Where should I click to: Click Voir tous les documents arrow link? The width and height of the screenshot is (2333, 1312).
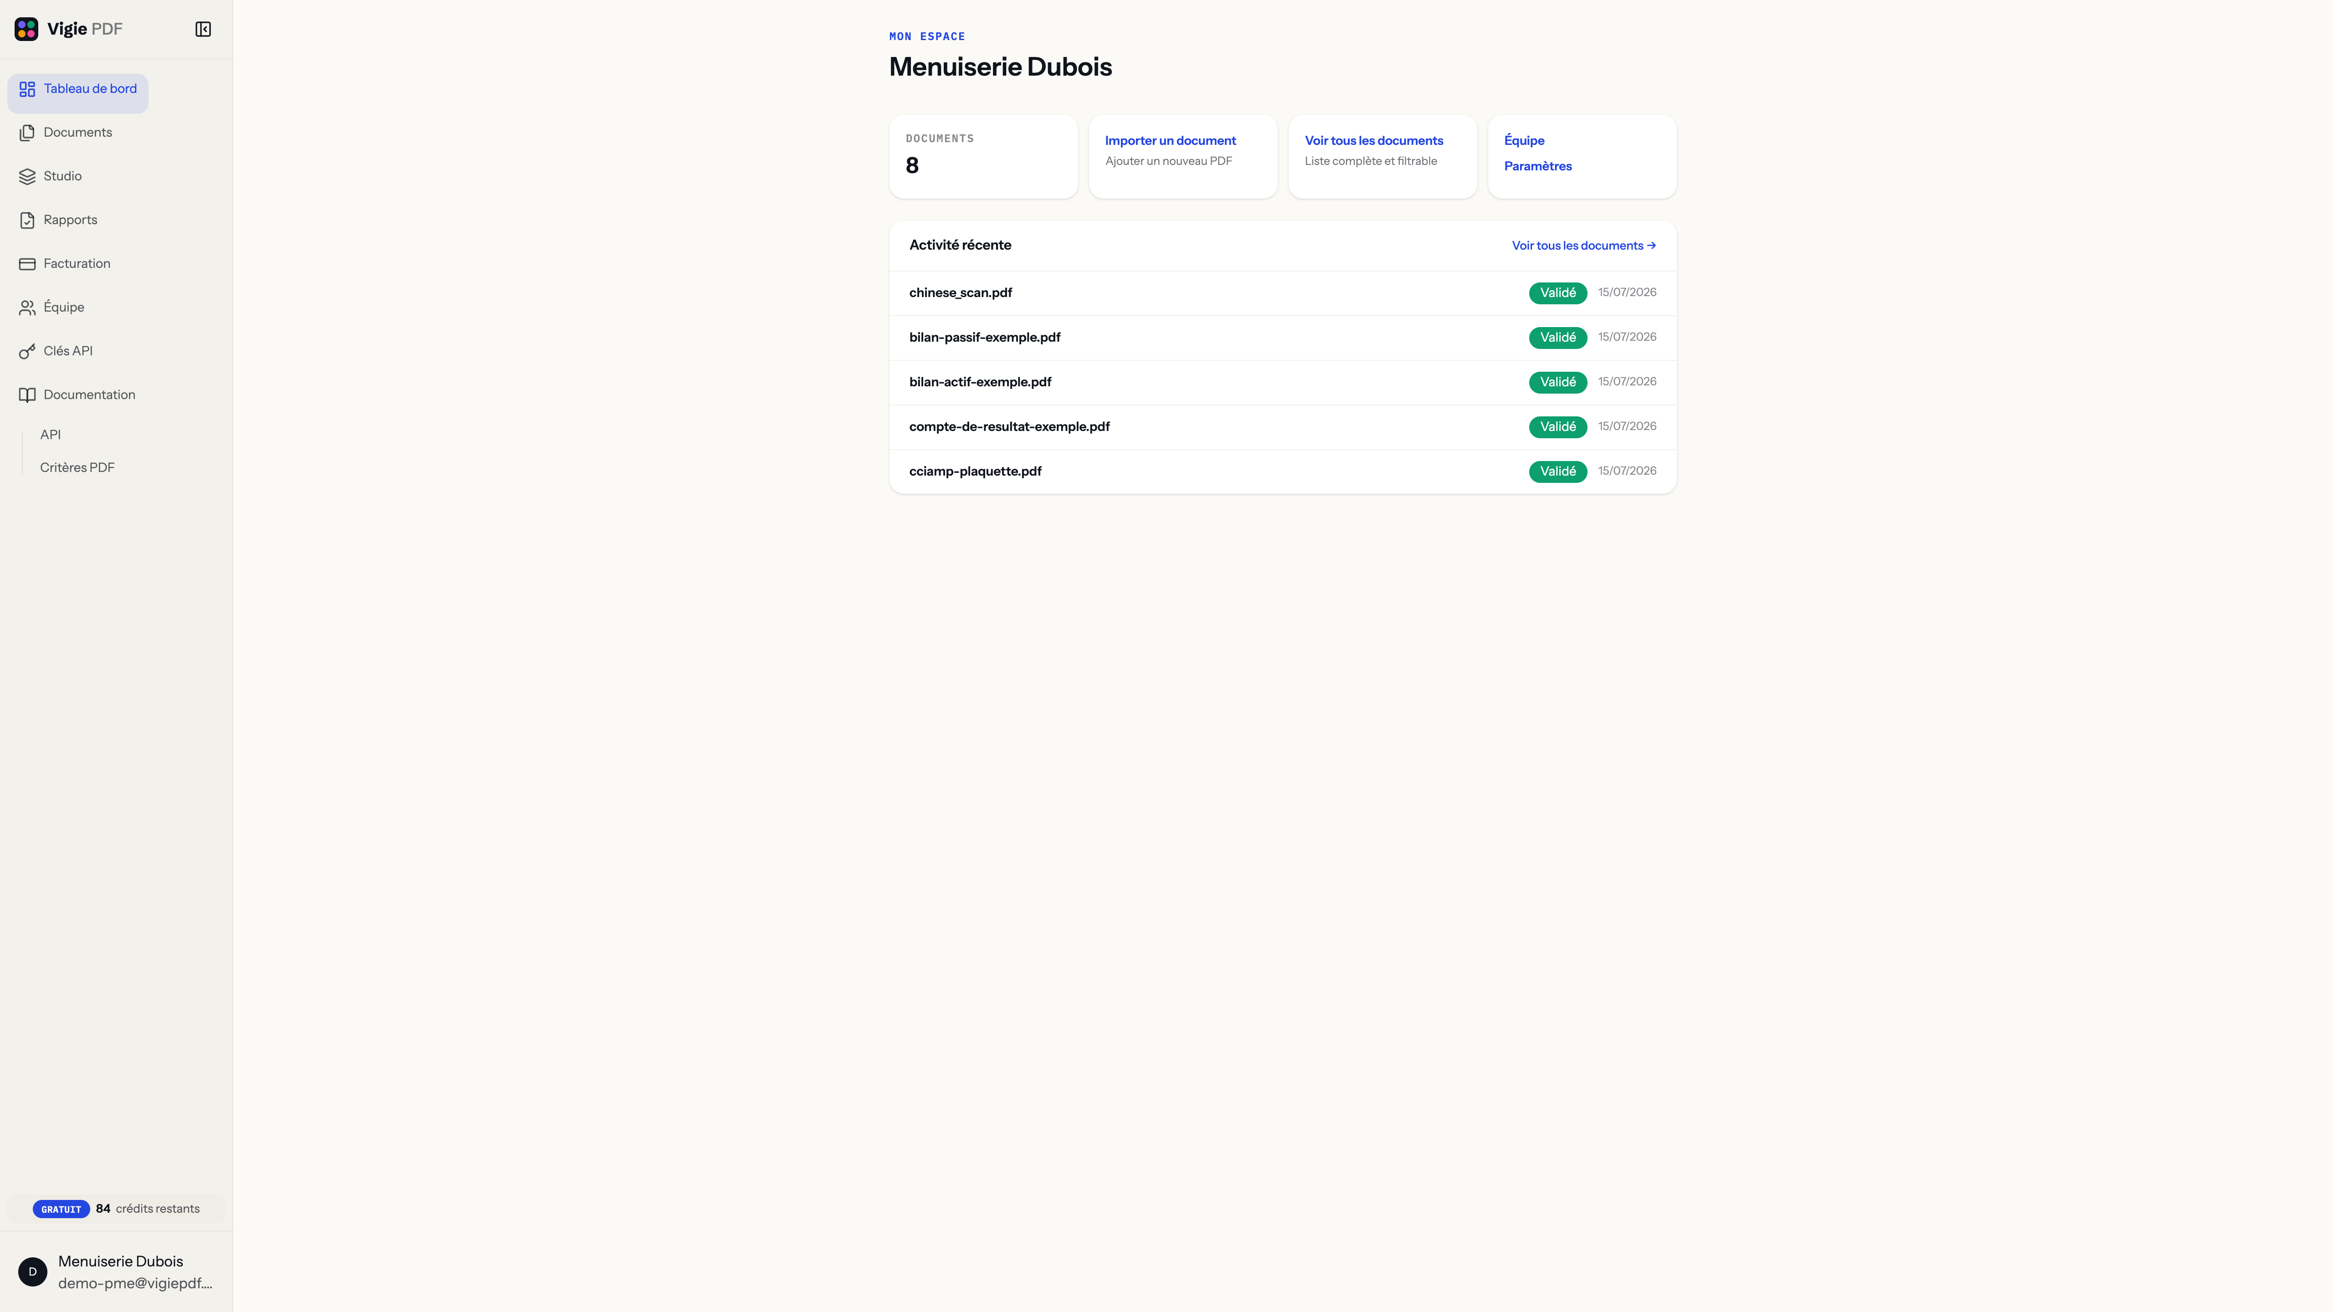tap(1583, 246)
